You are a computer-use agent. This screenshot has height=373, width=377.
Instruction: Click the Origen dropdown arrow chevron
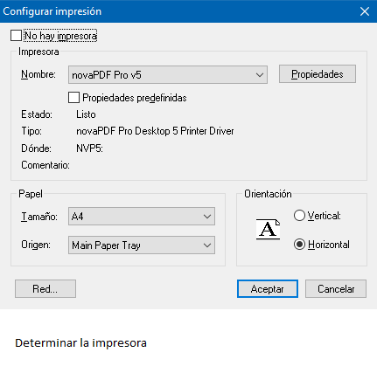(207, 245)
